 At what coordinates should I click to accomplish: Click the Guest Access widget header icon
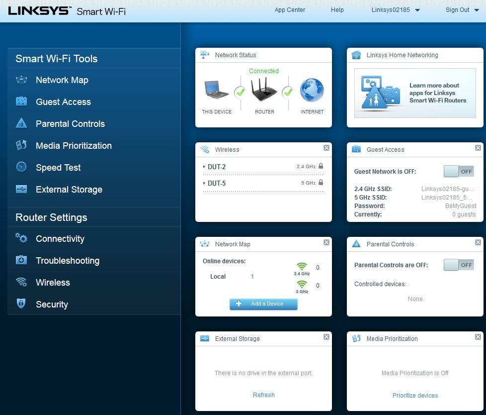tap(356, 149)
